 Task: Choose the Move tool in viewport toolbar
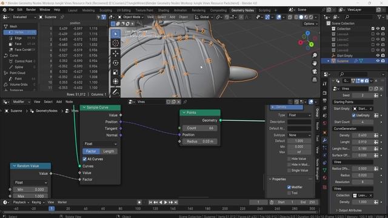(x=115, y=53)
